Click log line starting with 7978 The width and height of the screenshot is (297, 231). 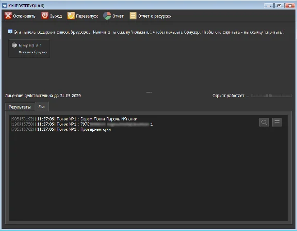pos(81,125)
